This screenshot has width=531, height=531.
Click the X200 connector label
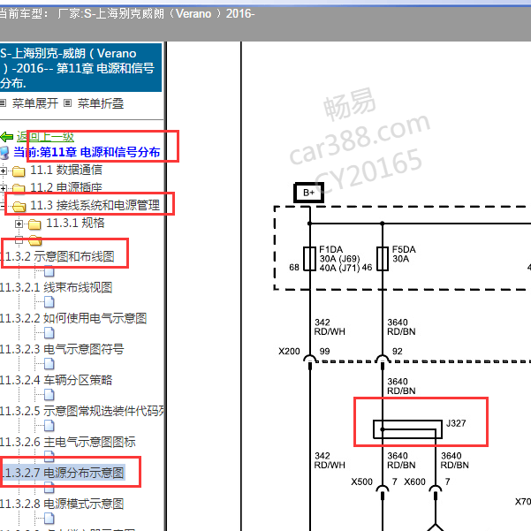coord(289,351)
